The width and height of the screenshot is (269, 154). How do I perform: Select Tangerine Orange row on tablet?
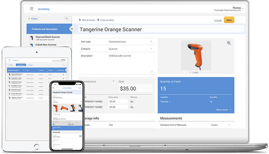coord(28,98)
